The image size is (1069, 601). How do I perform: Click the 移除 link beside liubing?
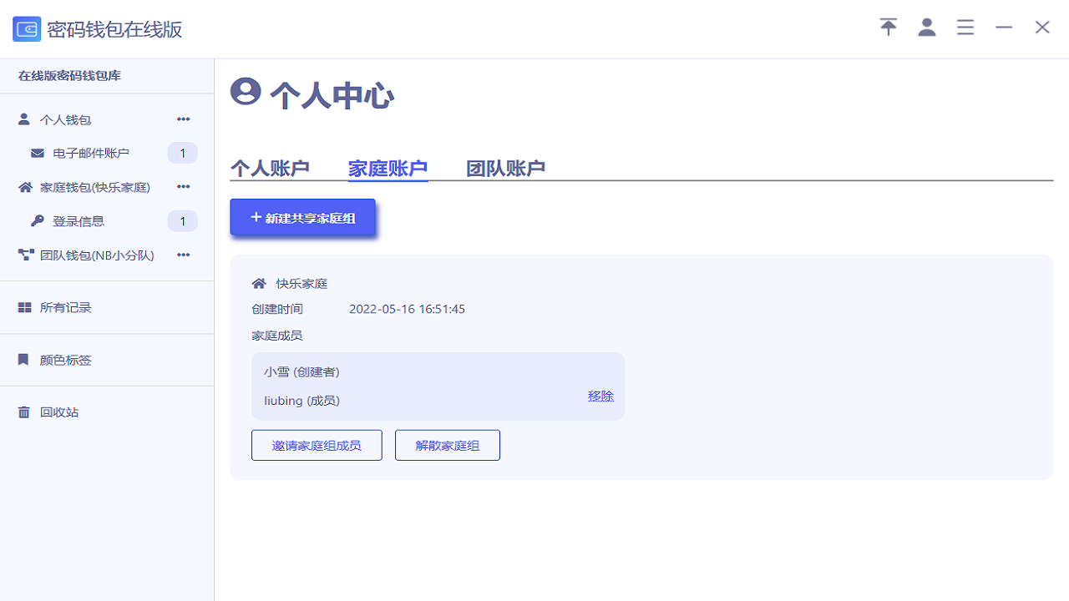pyautogui.click(x=600, y=395)
